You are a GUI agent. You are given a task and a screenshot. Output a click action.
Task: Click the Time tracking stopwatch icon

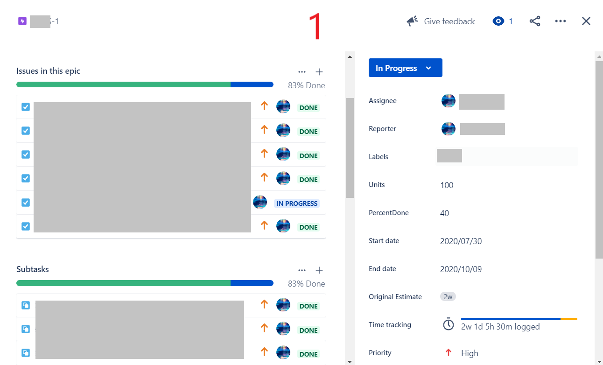coord(449,324)
